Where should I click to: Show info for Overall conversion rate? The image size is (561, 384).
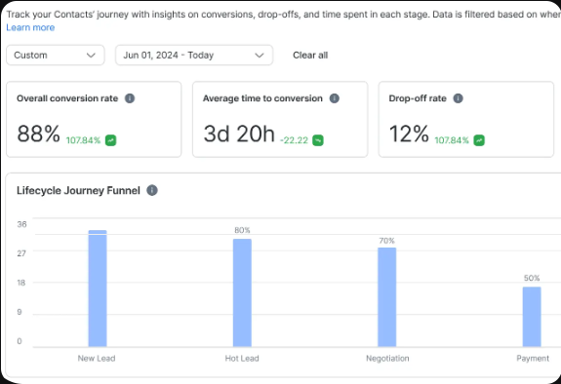pyautogui.click(x=130, y=98)
